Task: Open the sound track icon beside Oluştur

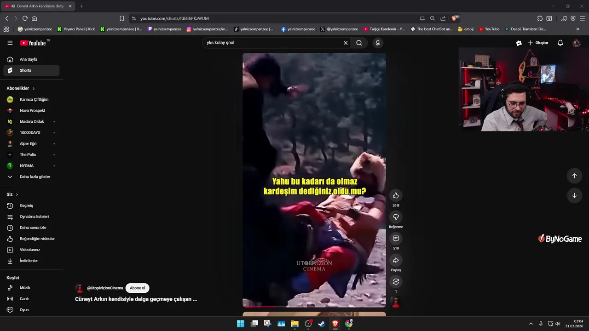Action: (x=519, y=43)
